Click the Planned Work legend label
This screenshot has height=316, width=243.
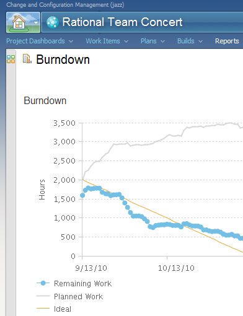[x=78, y=297]
